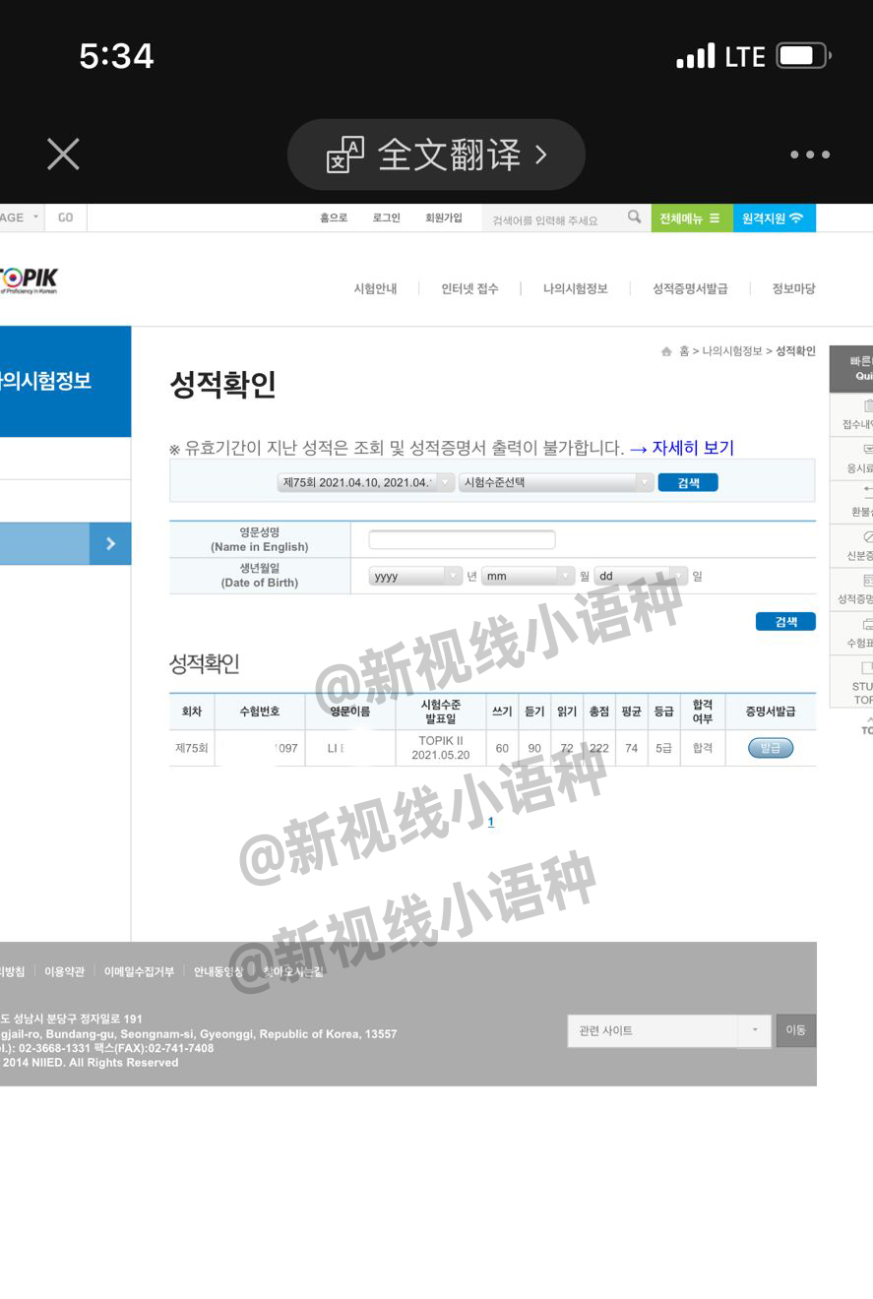873x1299 pixels.
Task: Open the 이메일수집거부 footer link
Action: pyautogui.click(x=139, y=971)
